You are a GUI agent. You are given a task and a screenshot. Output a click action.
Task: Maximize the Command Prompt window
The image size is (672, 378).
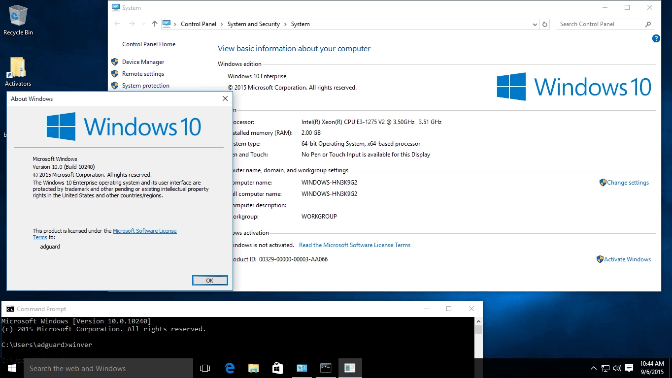point(449,309)
